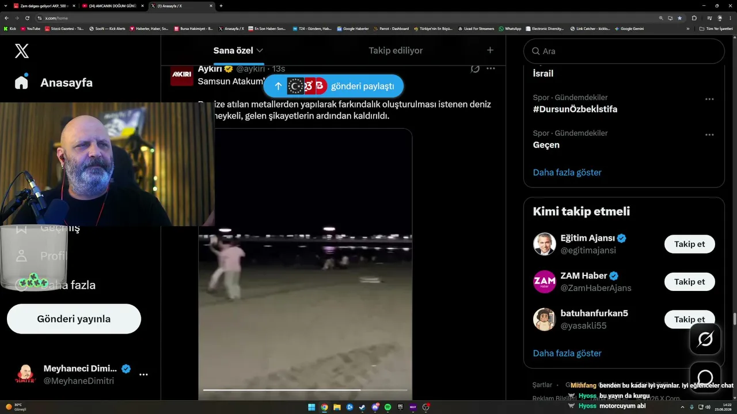Expand the Sana özel dropdown chevron
This screenshot has width=737, height=414.
pyautogui.click(x=260, y=51)
